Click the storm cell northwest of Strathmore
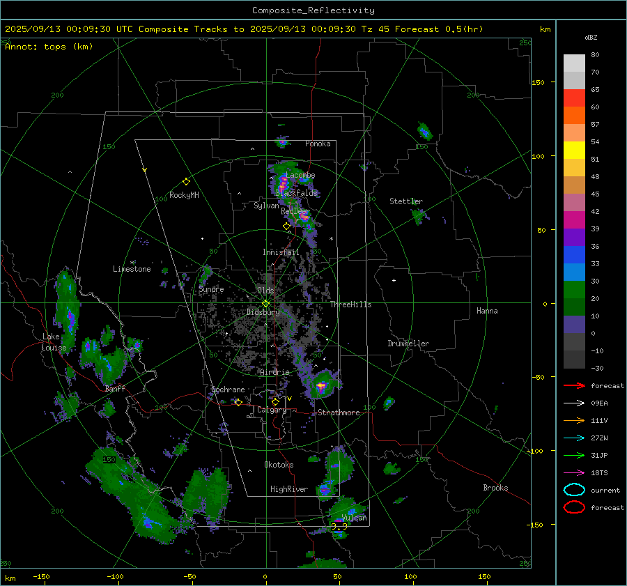The height and width of the screenshot is (586, 627). point(321,385)
